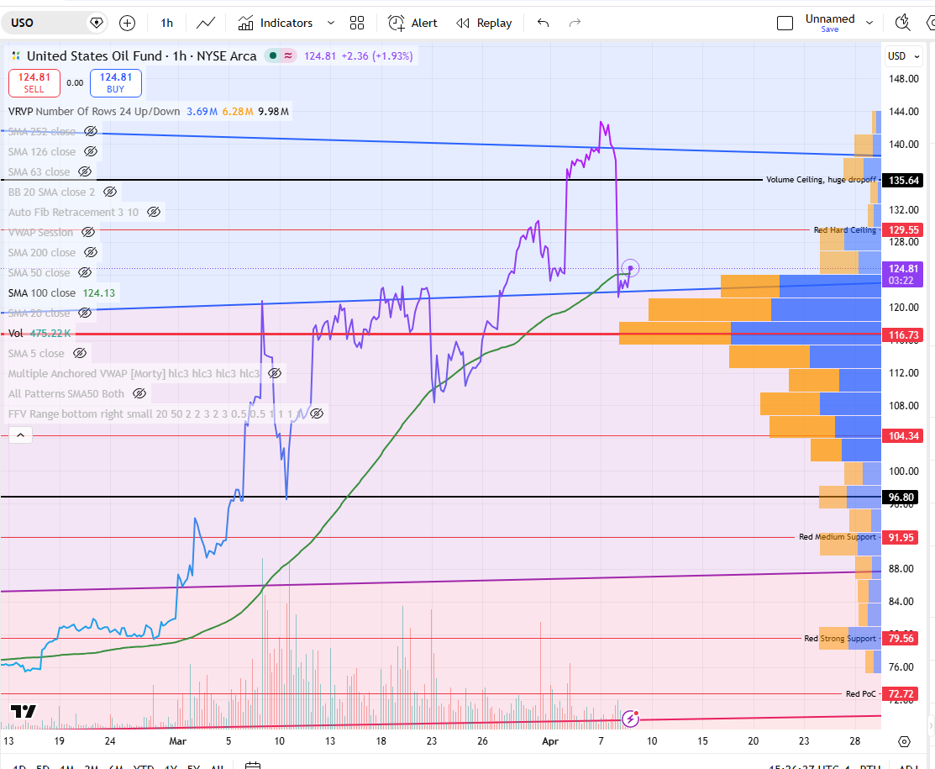This screenshot has width=935, height=769.
Task: Click the circled current price marker on the line
Action: coord(630,268)
